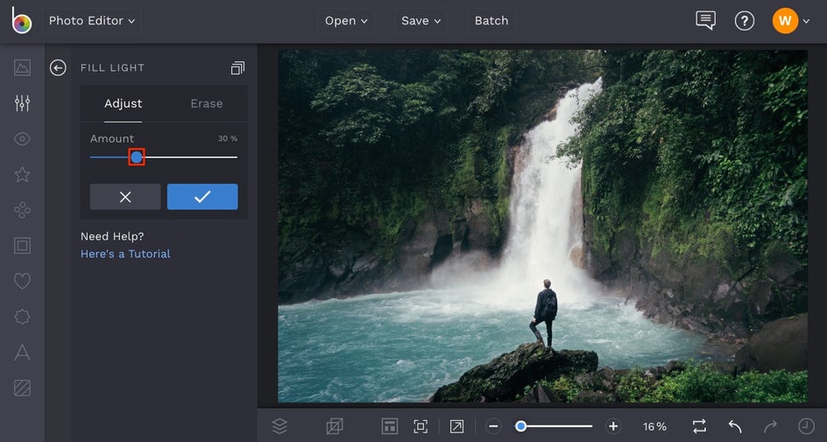Open the history clock icon
The image size is (827, 442).
pos(806,425)
